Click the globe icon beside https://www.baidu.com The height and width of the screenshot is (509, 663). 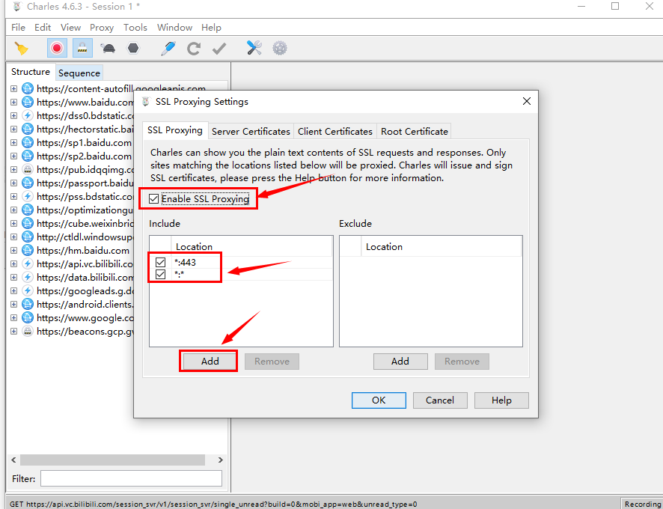28,102
